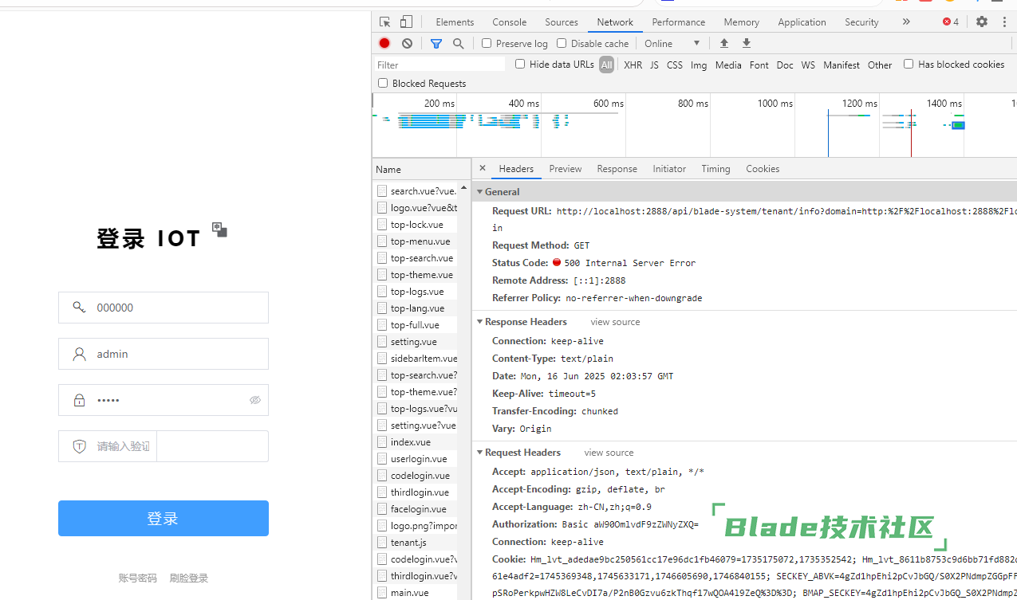The image size is (1017, 600).
Task: Open the Timing tab of request
Action: point(715,169)
